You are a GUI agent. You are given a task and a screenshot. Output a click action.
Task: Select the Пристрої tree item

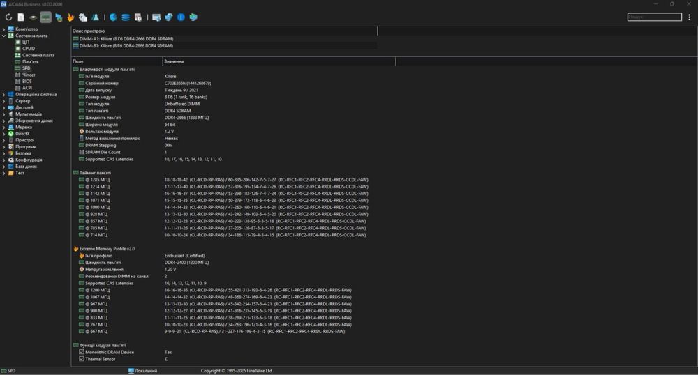(25, 140)
